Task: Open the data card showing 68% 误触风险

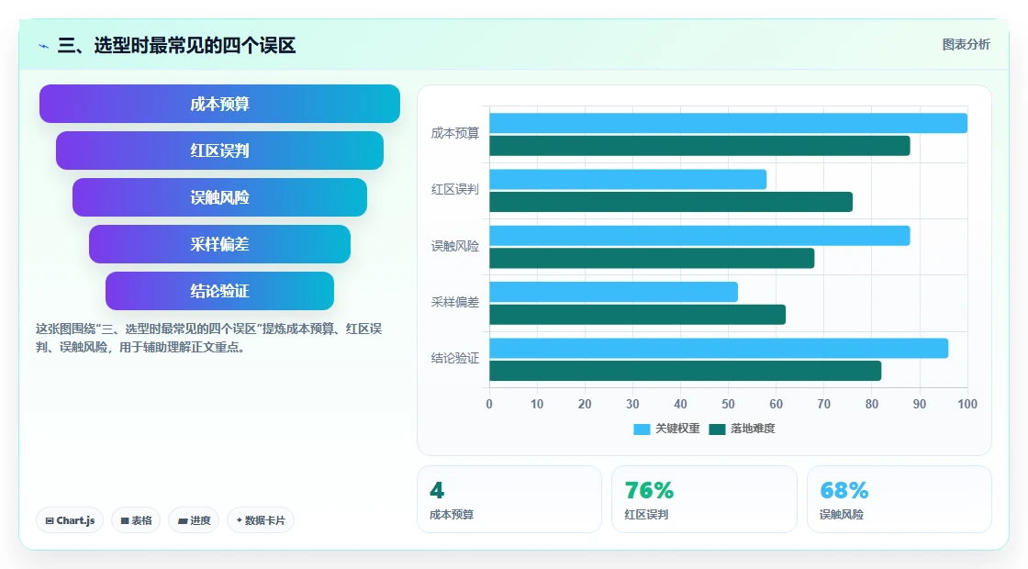Action: click(x=899, y=499)
